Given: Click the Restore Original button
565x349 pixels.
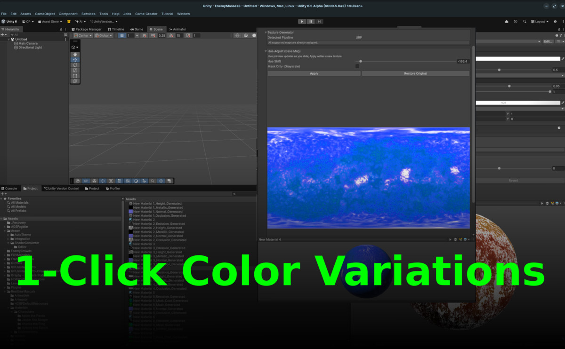Looking at the screenshot, I should point(416,73).
